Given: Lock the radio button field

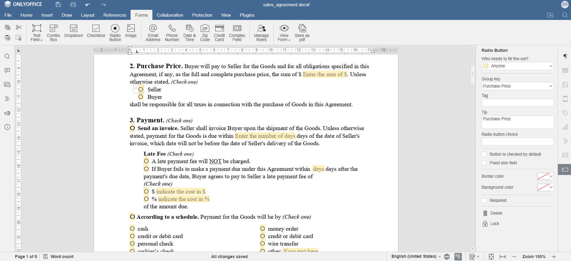Looking at the screenshot, I should pyautogui.click(x=494, y=224).
